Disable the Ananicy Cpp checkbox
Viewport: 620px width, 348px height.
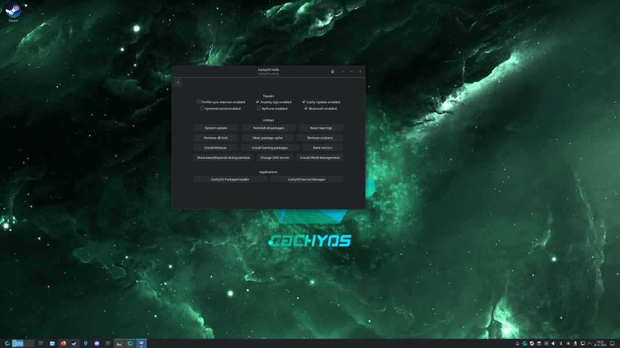pyautogui.click(x=257, y=102)
